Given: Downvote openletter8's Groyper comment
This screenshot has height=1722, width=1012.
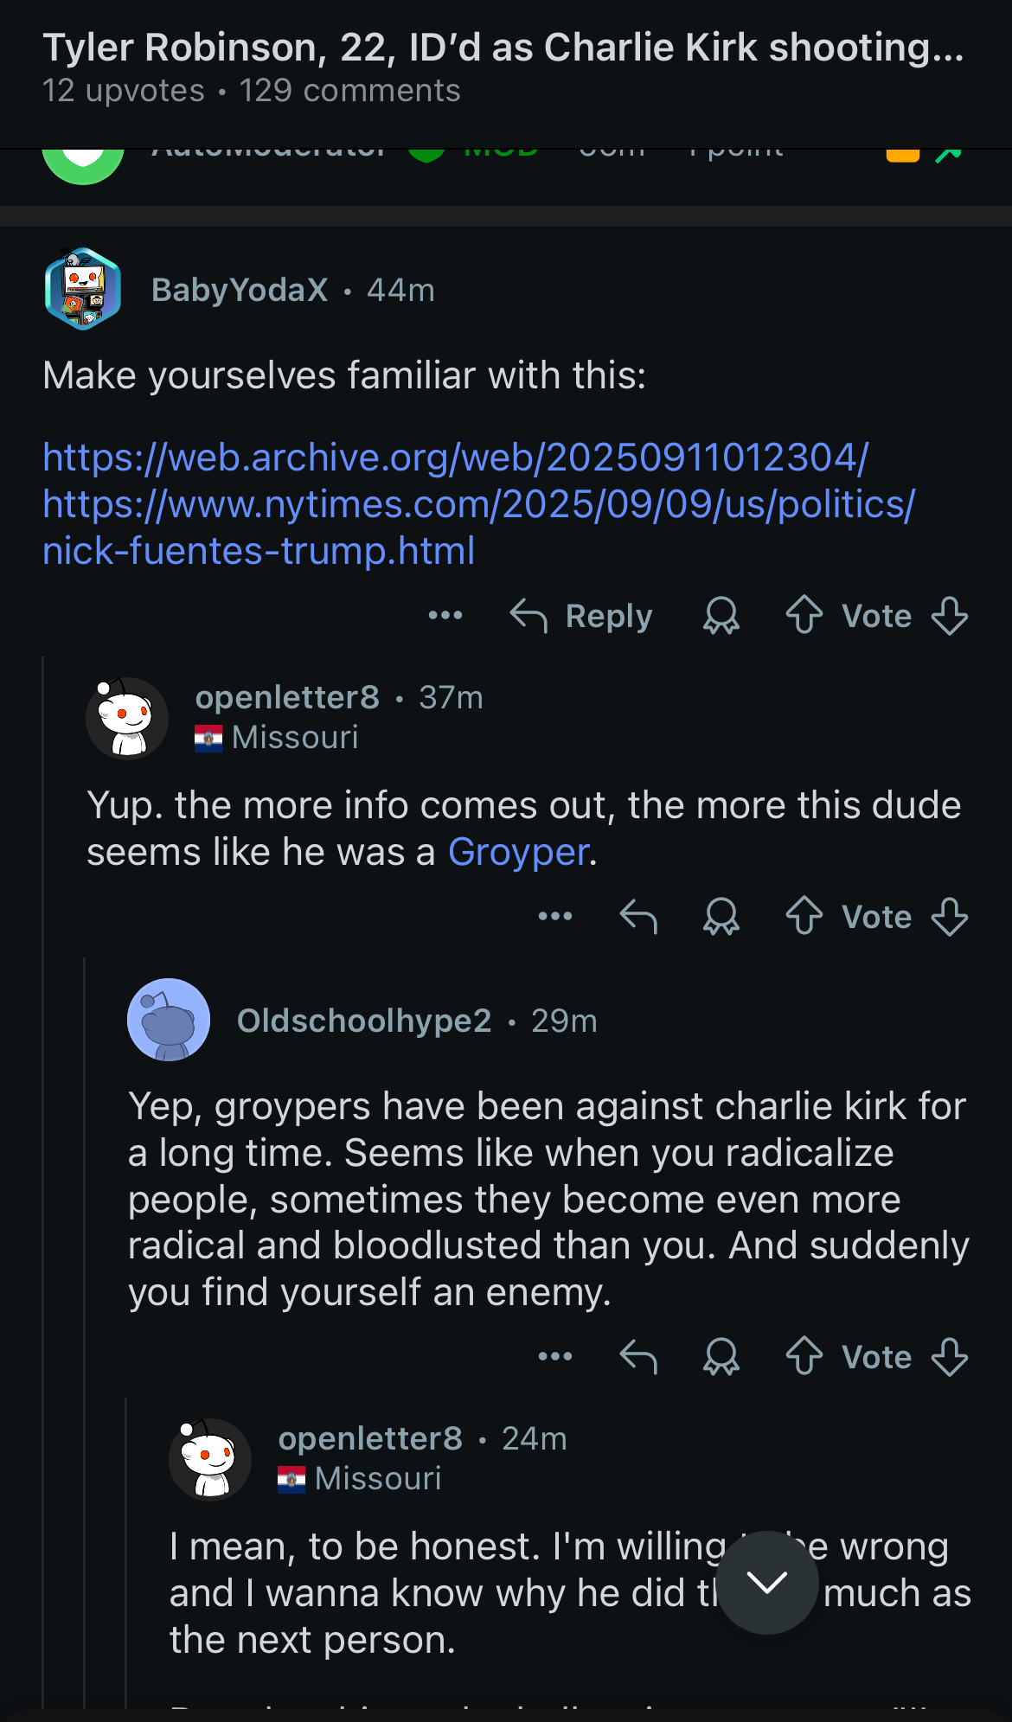Looking at the screenshot, I should pyautogui.click(x=950, y=916).
